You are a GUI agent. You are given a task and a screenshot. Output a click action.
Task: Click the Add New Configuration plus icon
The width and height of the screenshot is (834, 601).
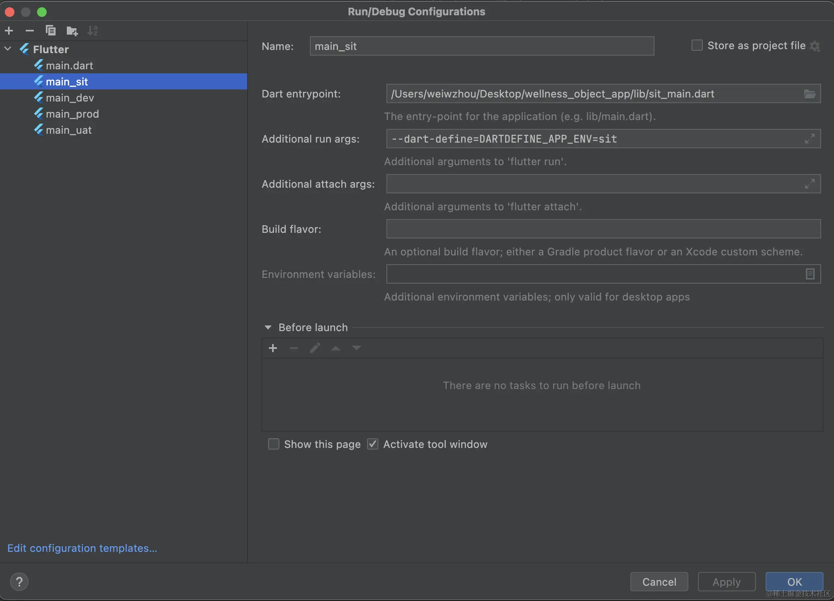9,31
